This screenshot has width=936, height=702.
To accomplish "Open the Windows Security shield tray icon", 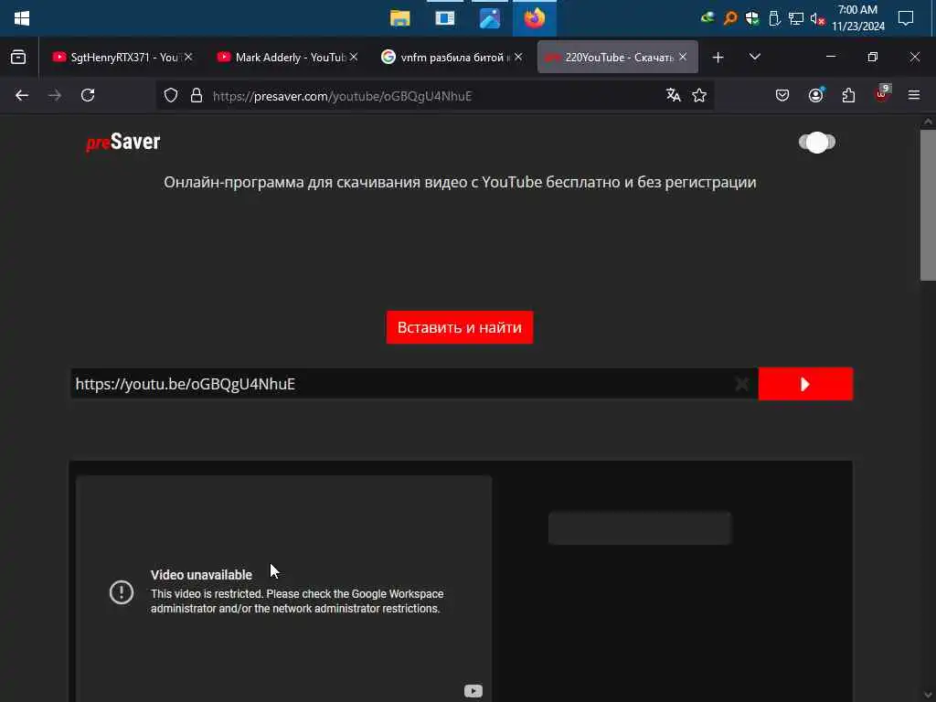I will 752,18.
